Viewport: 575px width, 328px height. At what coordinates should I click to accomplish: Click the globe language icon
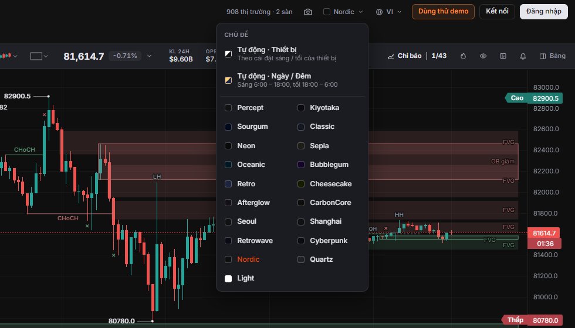click(379, 12)
